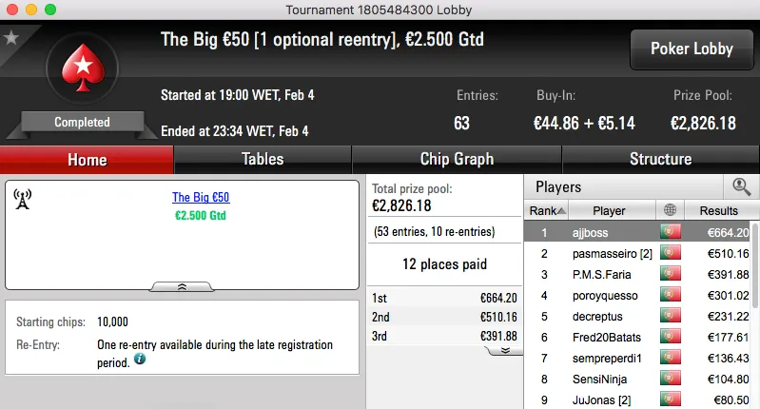760x409 pixels.
Task: Open the Chip Graph tab
Action: [x=457, y=159]
